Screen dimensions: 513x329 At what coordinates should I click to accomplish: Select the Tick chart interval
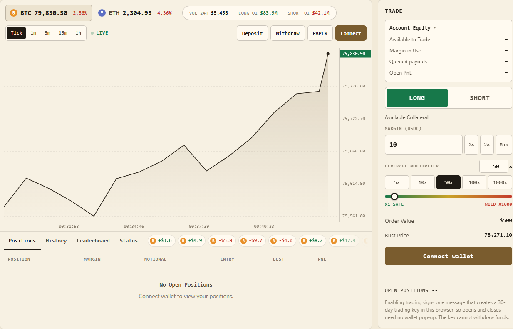coord(17,33)
